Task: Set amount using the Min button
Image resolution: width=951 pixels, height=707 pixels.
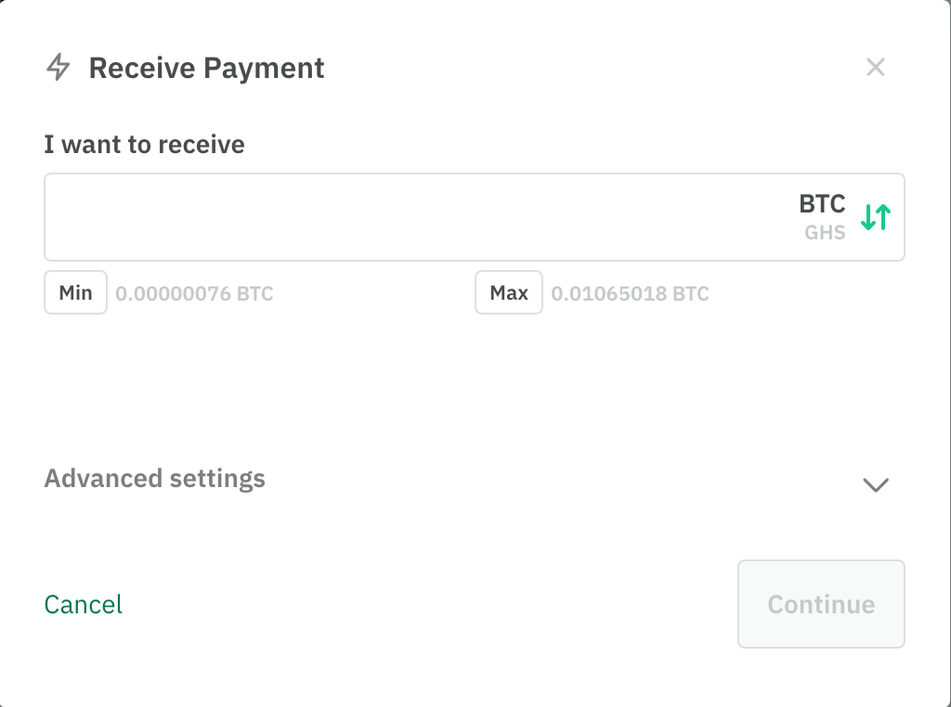Action: (x=76, y=292)
